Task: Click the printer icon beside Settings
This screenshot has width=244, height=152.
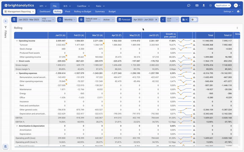Action: pos(238,12)
